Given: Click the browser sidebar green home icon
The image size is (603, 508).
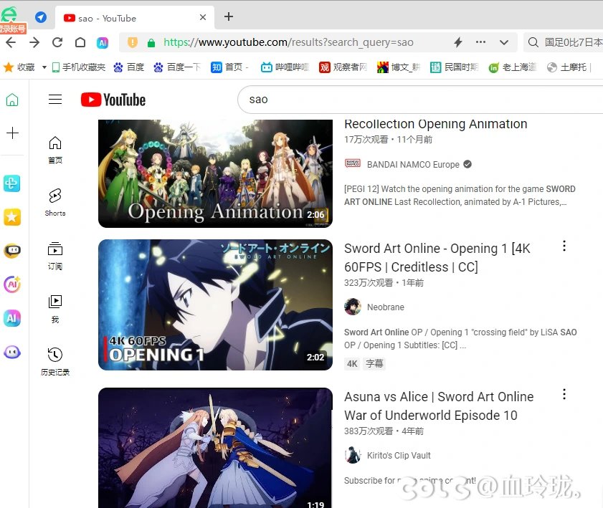Looking at the screenshot, I should 12,100.
